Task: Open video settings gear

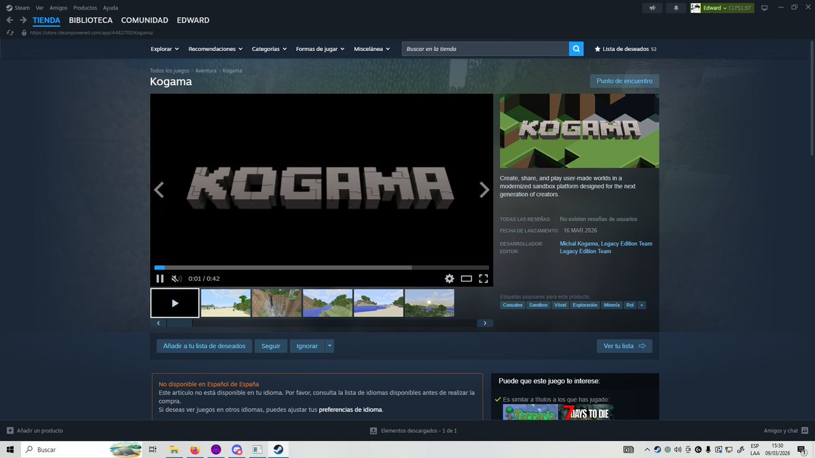Action: pos(449,278)
